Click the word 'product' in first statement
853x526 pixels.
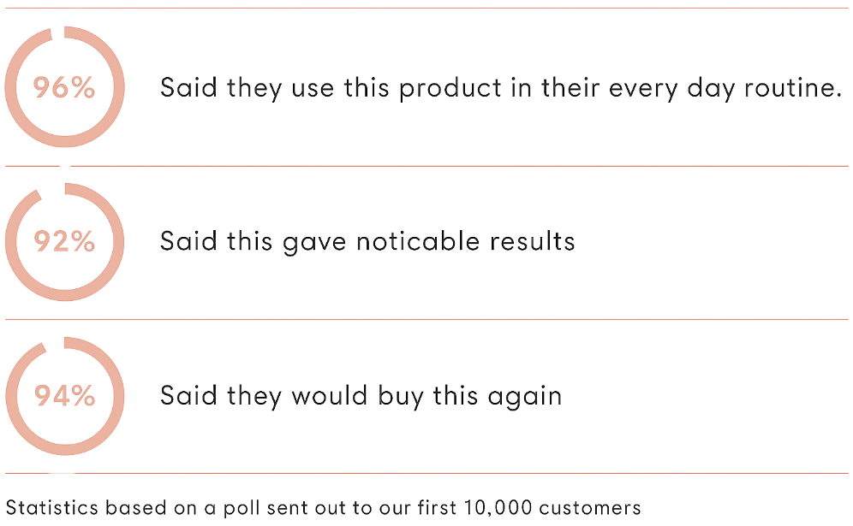click(450, 89)
